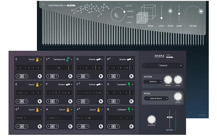The height and width of the screenshot is (136, 217).
Task: Open instrument dropdown arrow on pad A
Action: 72,110
